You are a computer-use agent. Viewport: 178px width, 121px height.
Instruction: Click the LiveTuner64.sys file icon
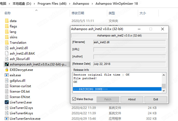pyautogui.click(x=7, y=113)
